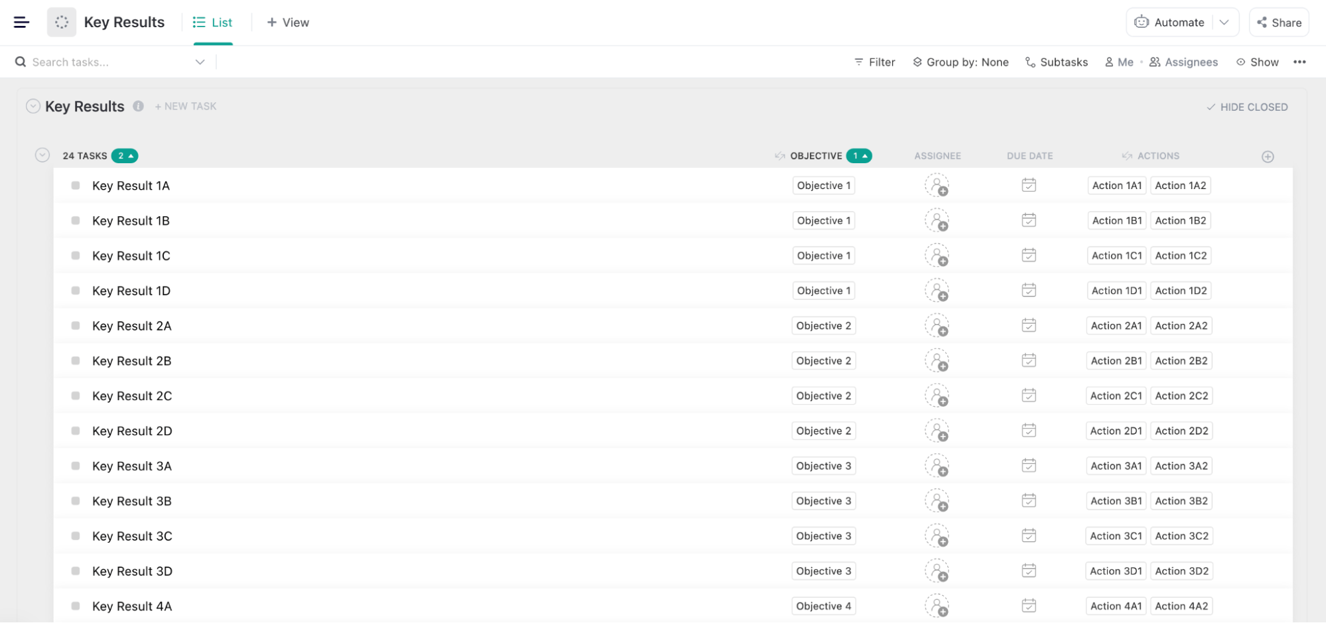Assign a user to Key Result 1A

pyautogui.click(x=937, y=186)
